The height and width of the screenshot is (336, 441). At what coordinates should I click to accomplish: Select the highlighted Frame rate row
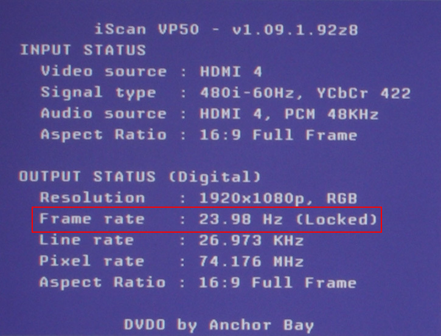pyautogui.click(x=207, y=220)
